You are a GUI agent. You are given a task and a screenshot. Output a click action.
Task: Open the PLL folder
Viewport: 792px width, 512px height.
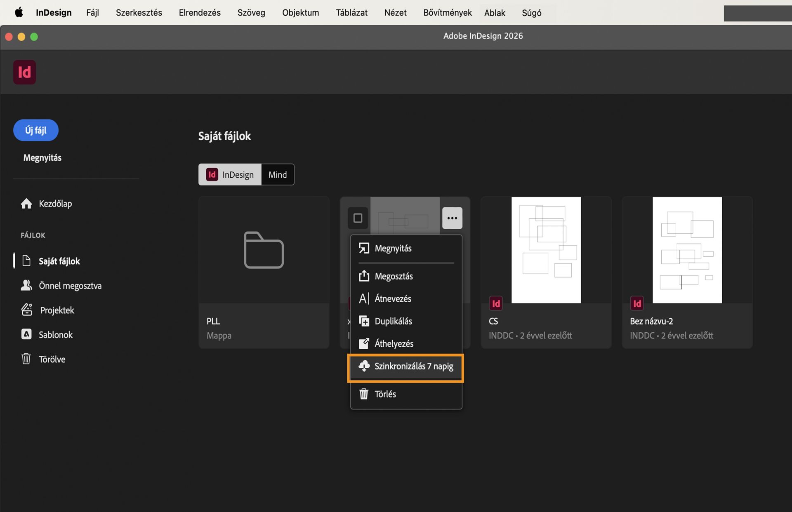264,250
